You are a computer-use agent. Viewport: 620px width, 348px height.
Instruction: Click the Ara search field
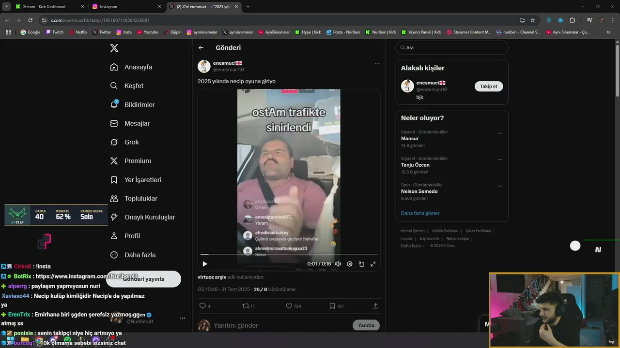[x=452, y=48]
